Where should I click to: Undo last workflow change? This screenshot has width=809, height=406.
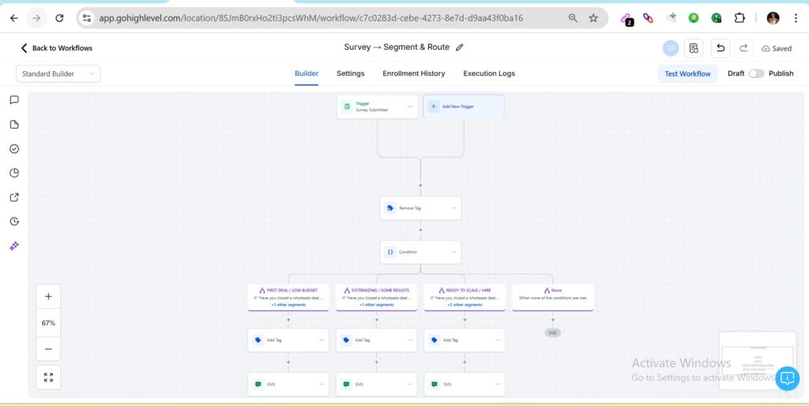tap(721, 48)
